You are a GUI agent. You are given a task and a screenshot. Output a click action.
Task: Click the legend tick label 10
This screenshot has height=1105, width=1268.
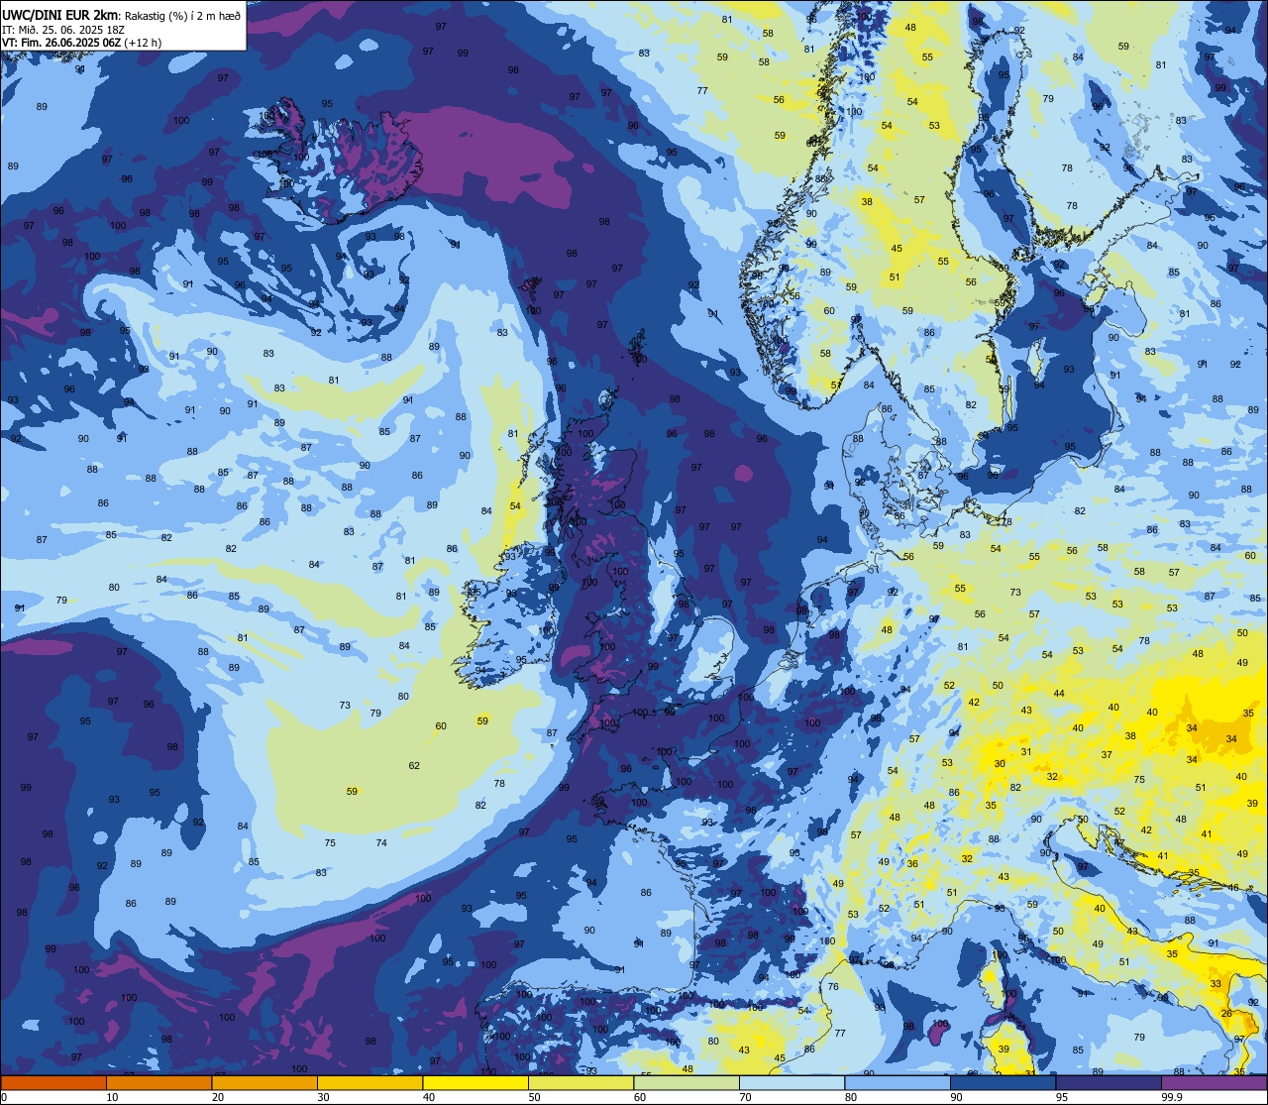[112, 1097]
